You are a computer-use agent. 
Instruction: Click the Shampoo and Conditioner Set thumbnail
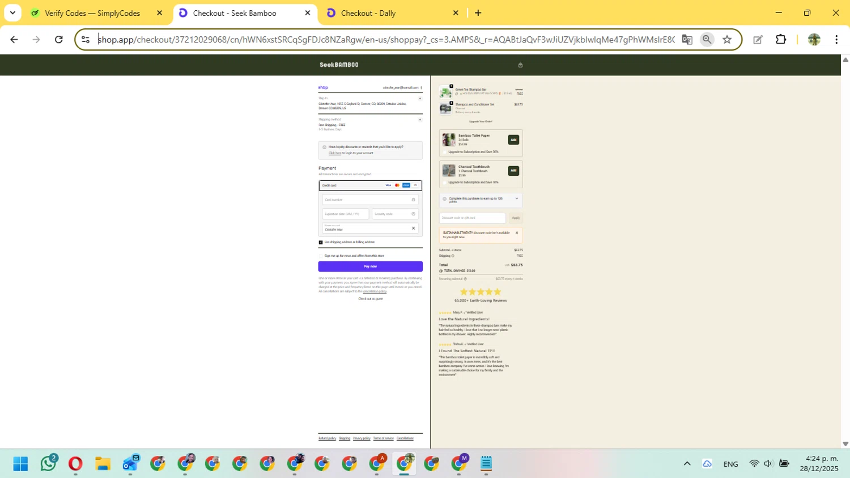[x=445, y=108]
